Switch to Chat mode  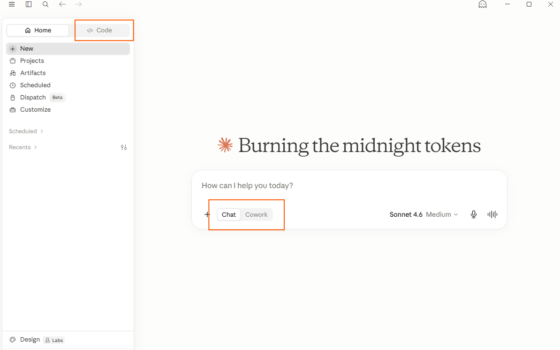coord(228,214)
